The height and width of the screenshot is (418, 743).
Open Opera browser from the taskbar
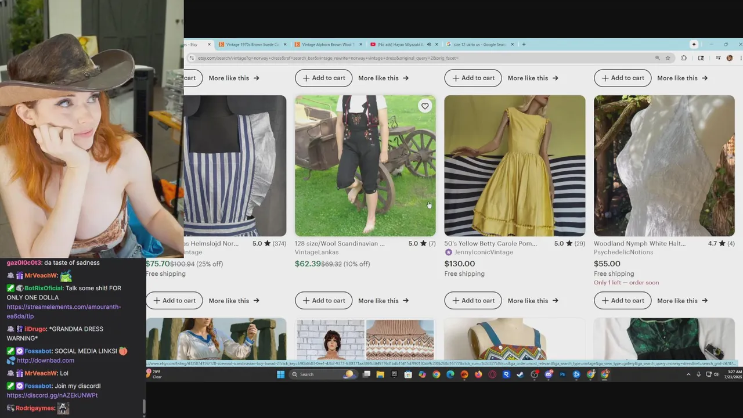point(492,374)
